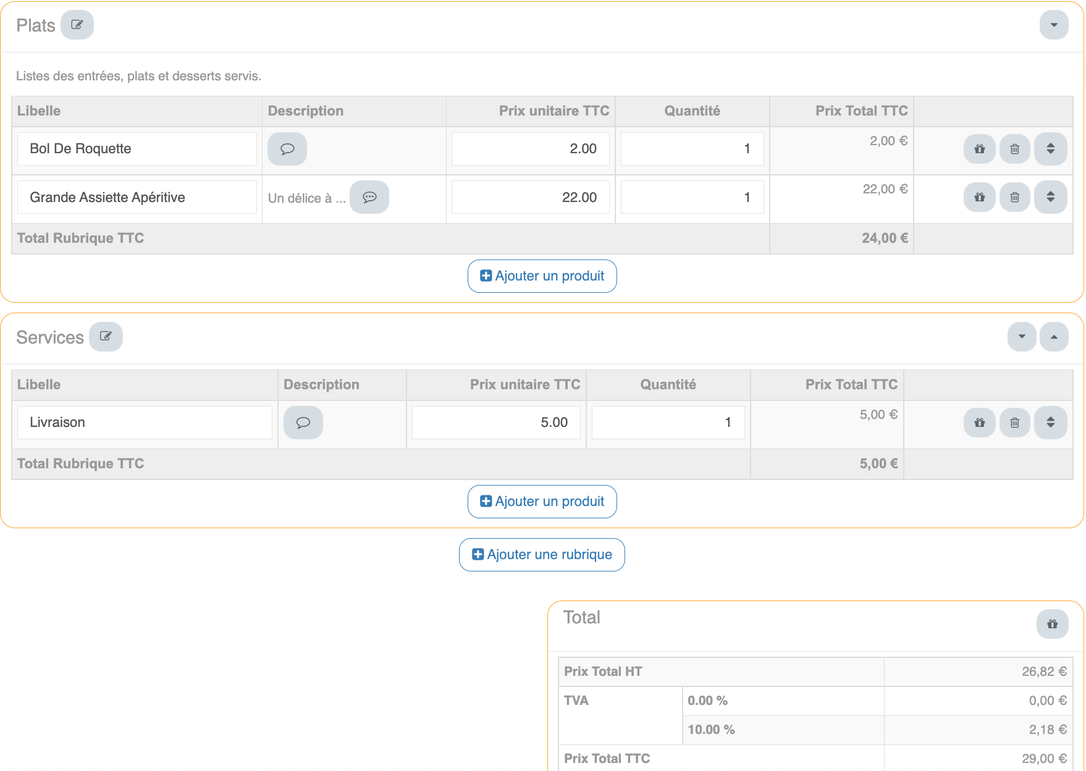Click the gift icon on Bol De Roquette row

(x=980, y=149)
